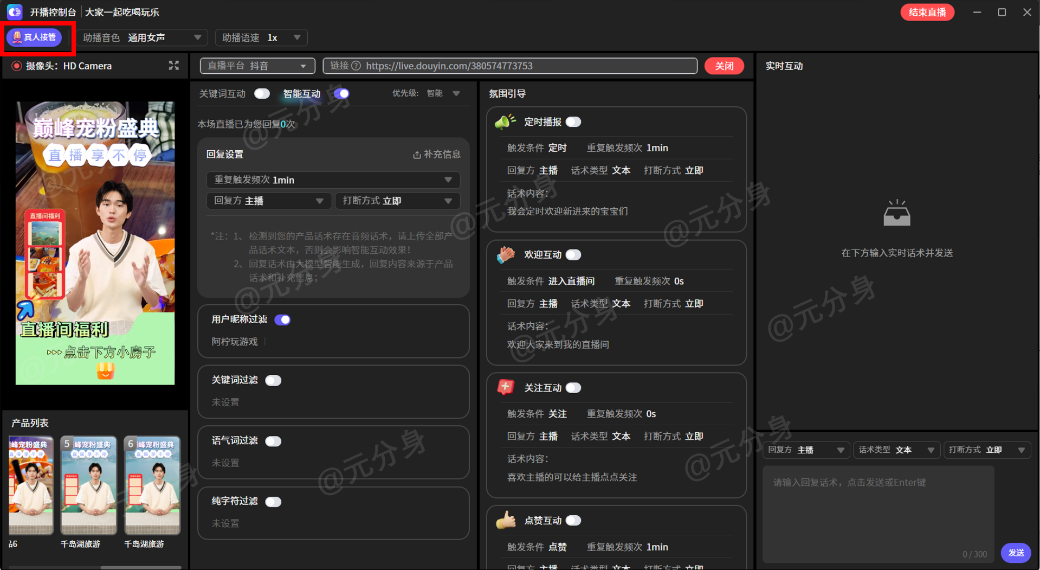
Task: Toggle the 智能互动 switch
Action: (x=341, y=94)
